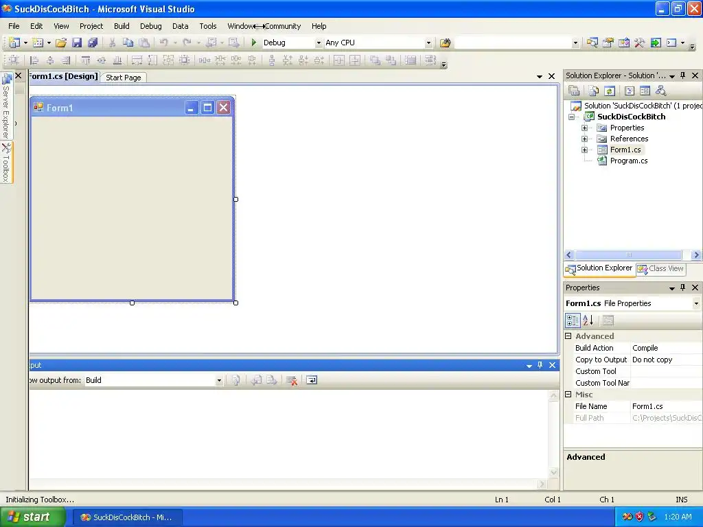The height and width of the screenshot is (527, 703).
Task: Open the Tools menu
Action: (208, 26)
